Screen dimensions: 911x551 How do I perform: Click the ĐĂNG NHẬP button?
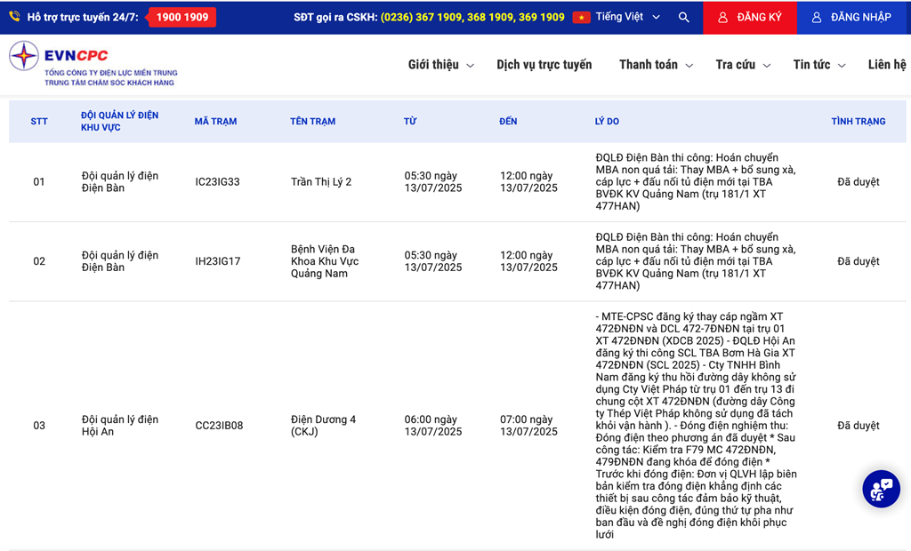853,18
